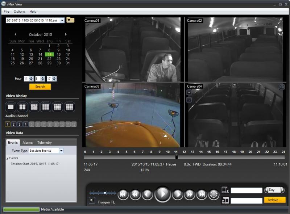Open the Options menu
This screenshot has height=214, width=290.
[x=19, y=12]
